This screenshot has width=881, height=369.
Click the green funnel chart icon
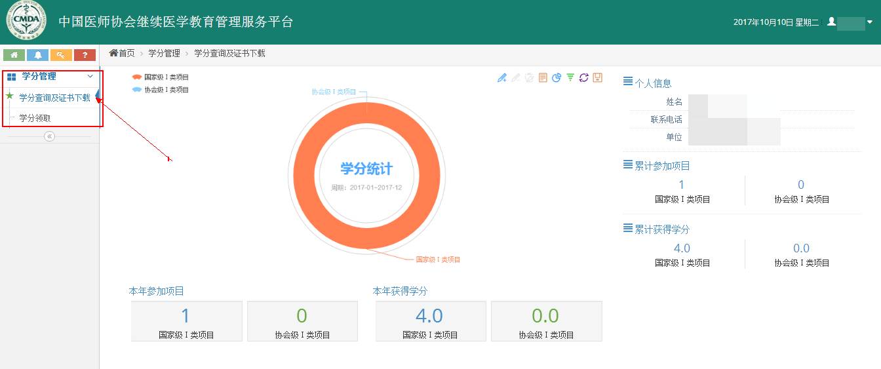570,78
